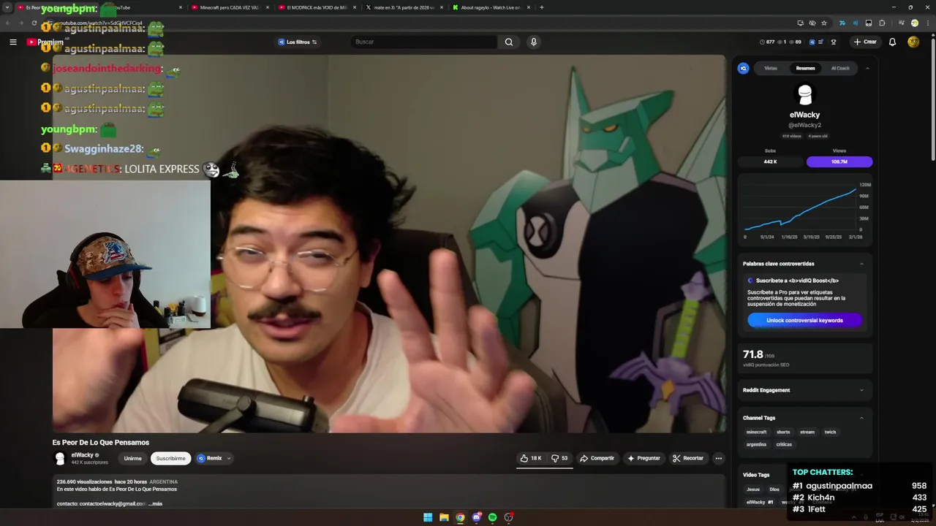This screenshot has height=526, width=936.
Task: Click the argentina channel tag
Action: point(757,444)
